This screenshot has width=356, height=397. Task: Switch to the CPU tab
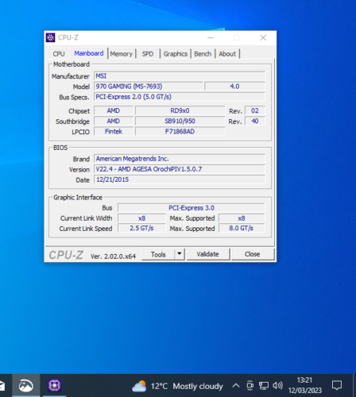[59, 54]
